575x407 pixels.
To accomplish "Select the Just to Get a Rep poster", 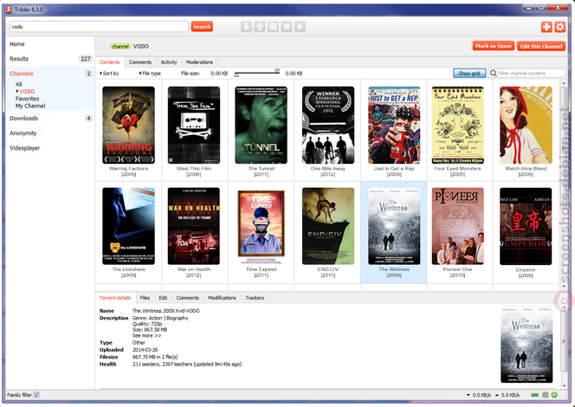I will [x=394, y=125].
